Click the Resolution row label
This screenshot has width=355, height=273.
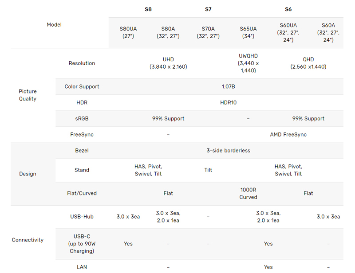[82, 63]
